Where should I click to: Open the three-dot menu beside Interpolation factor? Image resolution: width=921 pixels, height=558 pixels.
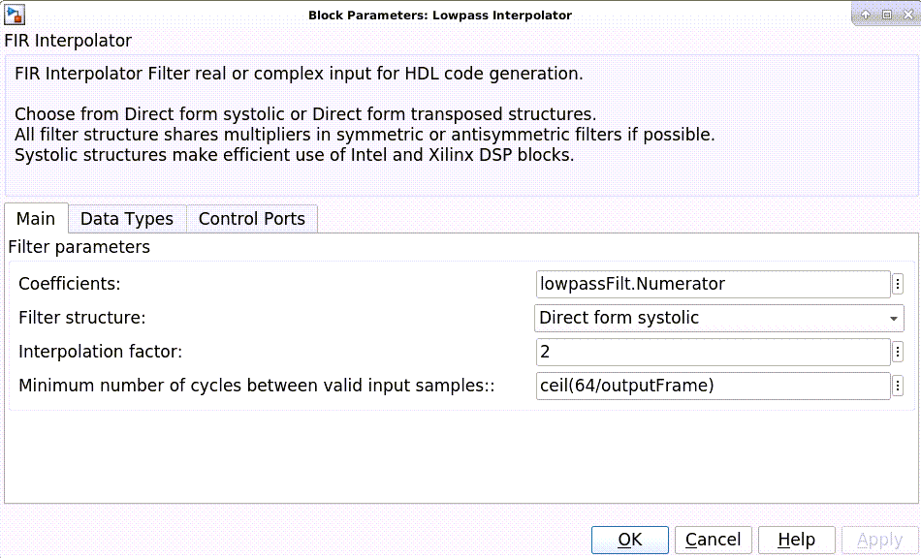pos(898,352)
